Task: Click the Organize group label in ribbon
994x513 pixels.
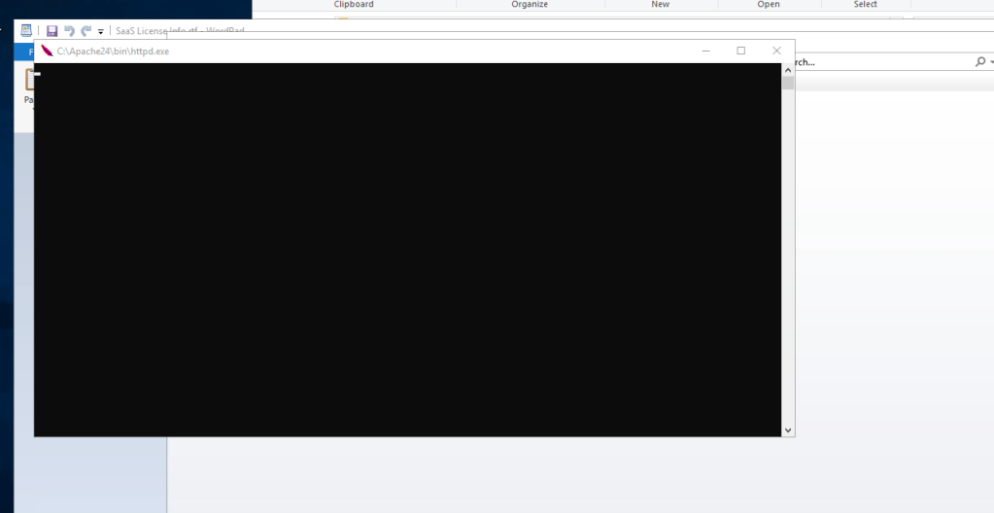Action: pos(530,5)
